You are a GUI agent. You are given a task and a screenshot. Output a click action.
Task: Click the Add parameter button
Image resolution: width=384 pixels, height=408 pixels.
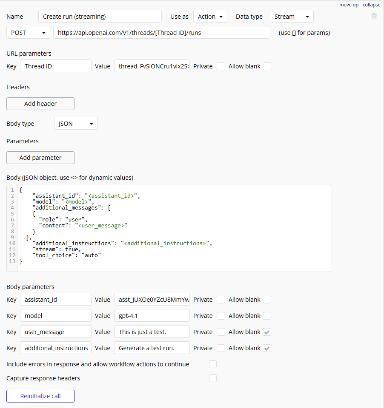40,158
